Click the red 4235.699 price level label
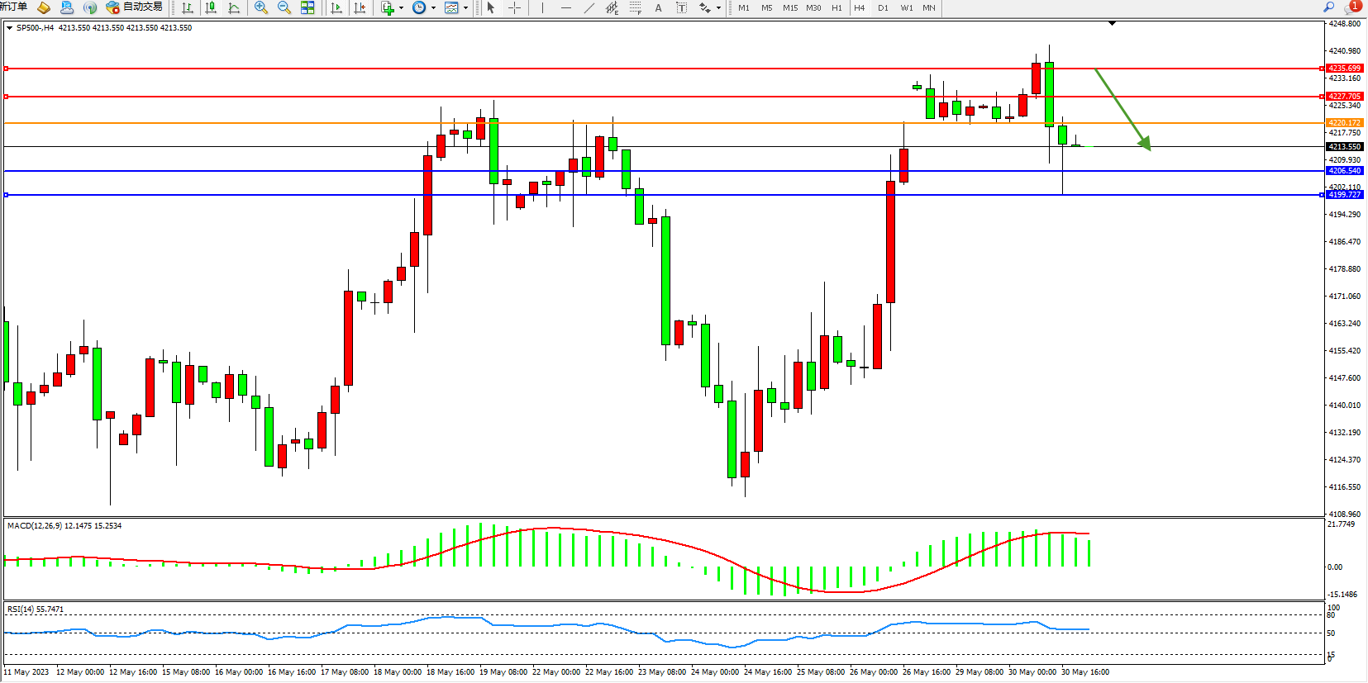 1344,69
